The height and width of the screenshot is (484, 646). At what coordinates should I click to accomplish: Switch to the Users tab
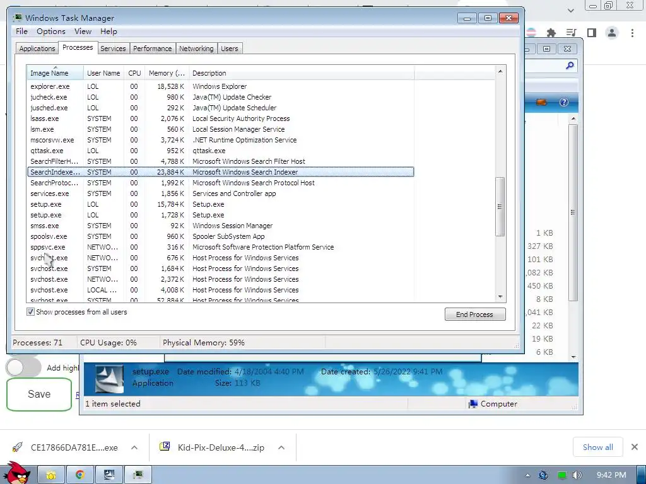point(230,49)
